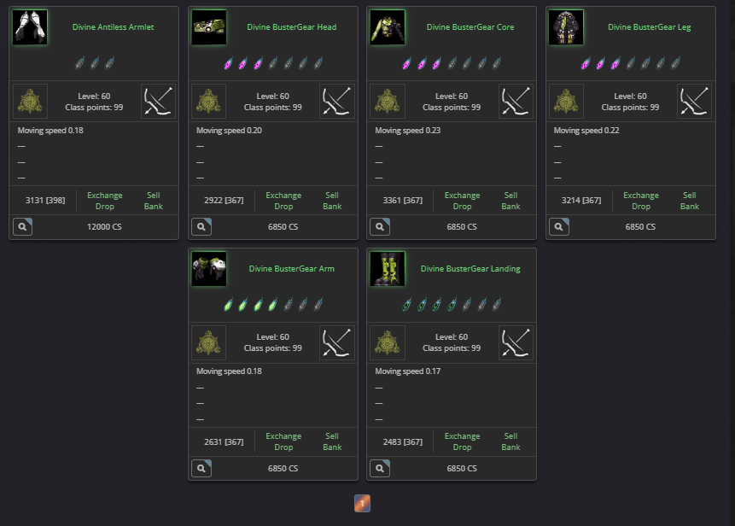The height and width of the screenshot is (526, 735).
Task: Exchange the Divine BusterGear Arm item
Action: [x=283, y=436]
